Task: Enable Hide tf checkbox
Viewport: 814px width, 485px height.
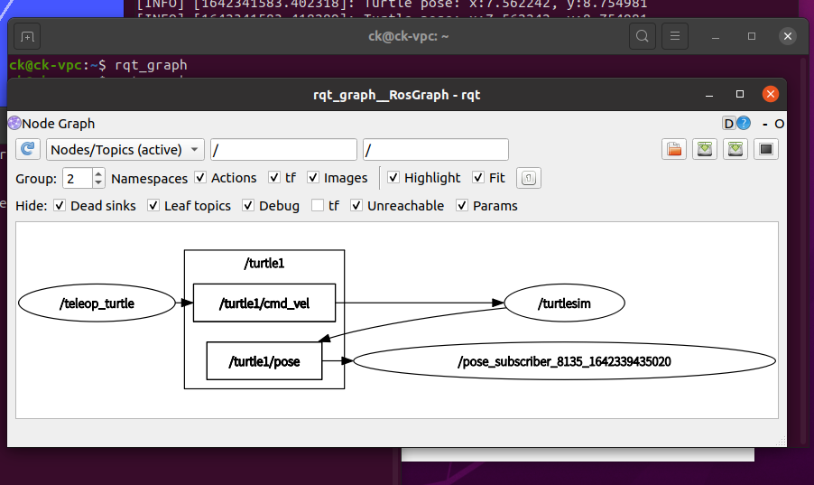Action: point(318,206)
